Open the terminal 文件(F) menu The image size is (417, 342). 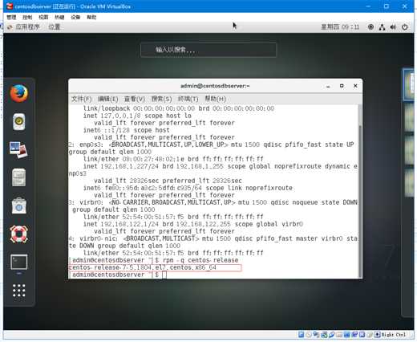coord(81,99)
